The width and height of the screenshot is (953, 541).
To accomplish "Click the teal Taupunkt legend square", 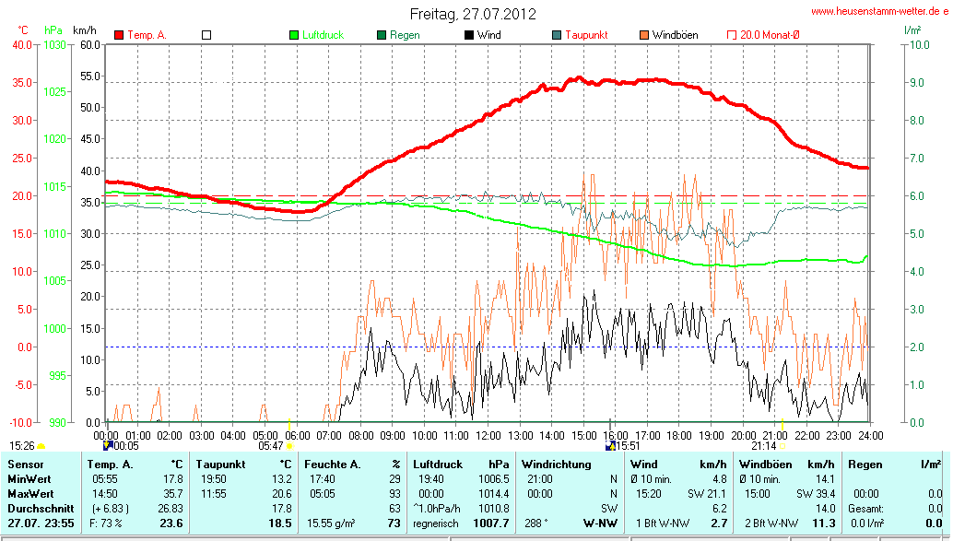I will tap(557, 35).
